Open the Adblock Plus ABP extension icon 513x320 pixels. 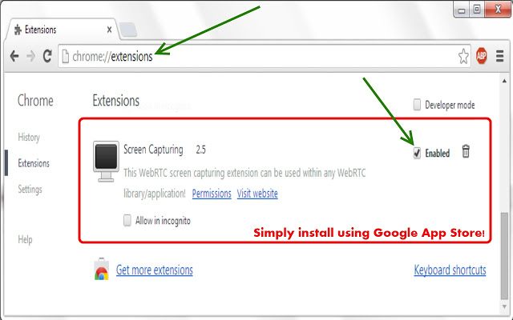481,56
